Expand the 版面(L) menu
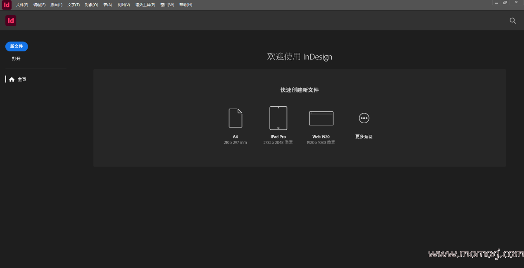 57,5
